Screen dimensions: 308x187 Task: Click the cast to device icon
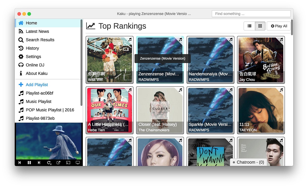click(x=68, y=163)
